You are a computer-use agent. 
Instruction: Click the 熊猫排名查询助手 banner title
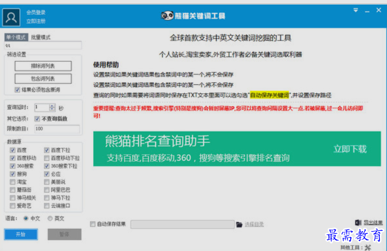(158, 141)
